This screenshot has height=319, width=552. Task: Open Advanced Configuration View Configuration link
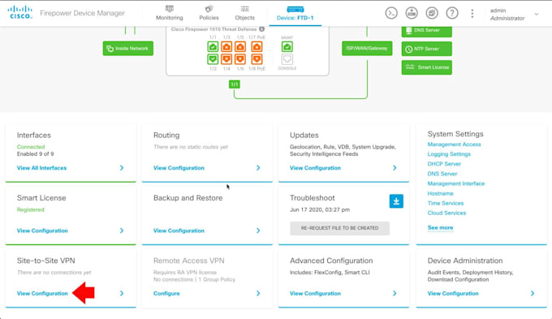pyautogui.click(x=315, y=293)
